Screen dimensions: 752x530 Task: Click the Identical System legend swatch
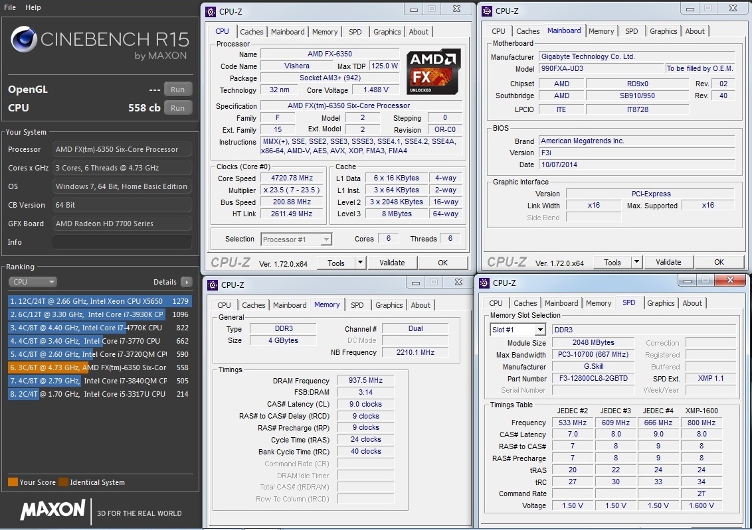point(63,482)
